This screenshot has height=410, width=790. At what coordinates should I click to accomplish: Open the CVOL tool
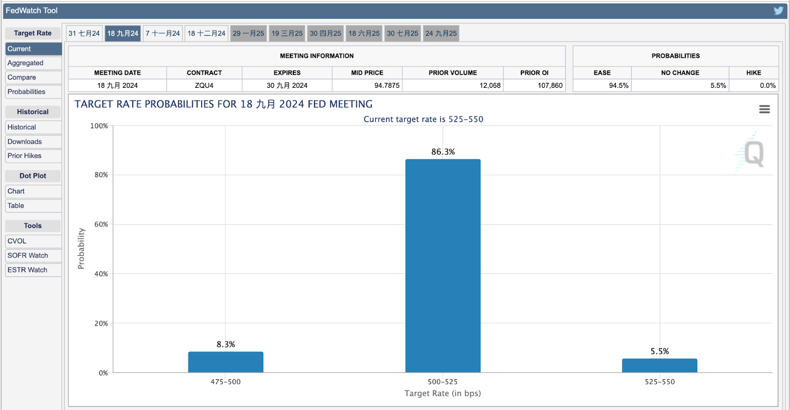[x=34, y=241]
